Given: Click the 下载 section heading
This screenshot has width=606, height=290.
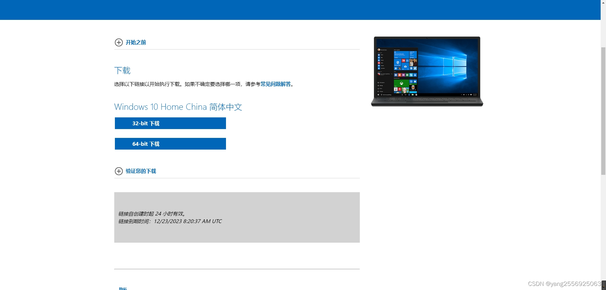Looking at the screenshot, I should (x=122, y=70).
